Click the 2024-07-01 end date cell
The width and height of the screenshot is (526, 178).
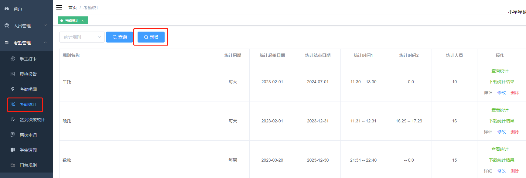click(x=318, y=82)
